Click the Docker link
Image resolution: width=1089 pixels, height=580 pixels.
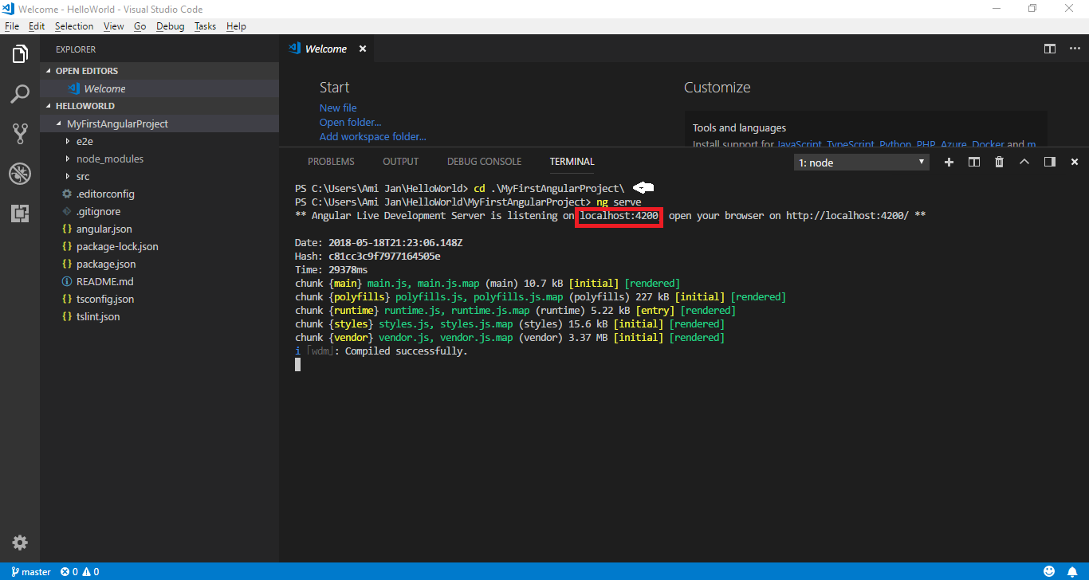pyautogui.click(x=988, y=144)
